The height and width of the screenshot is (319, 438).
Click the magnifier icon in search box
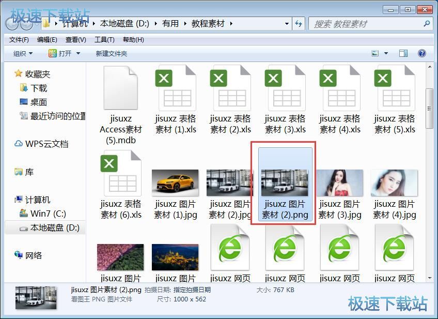click(x=427, y=23)
